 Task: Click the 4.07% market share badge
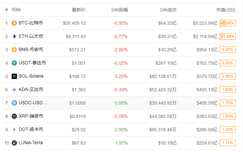click(x=228, y=50)
